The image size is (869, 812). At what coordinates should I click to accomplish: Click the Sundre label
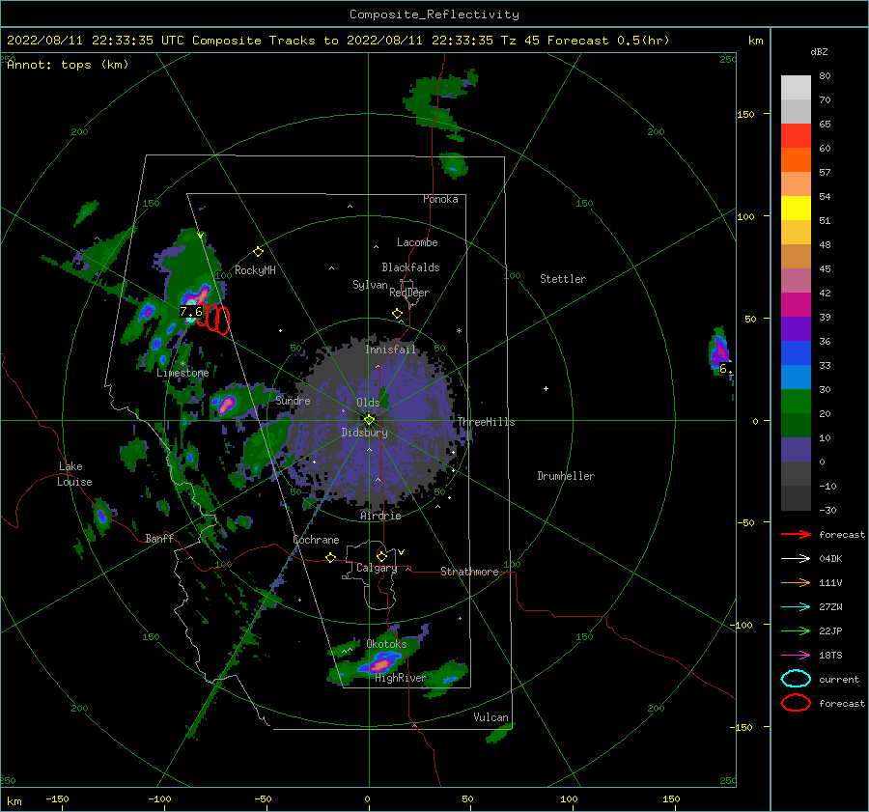click(x=294, y=400)
